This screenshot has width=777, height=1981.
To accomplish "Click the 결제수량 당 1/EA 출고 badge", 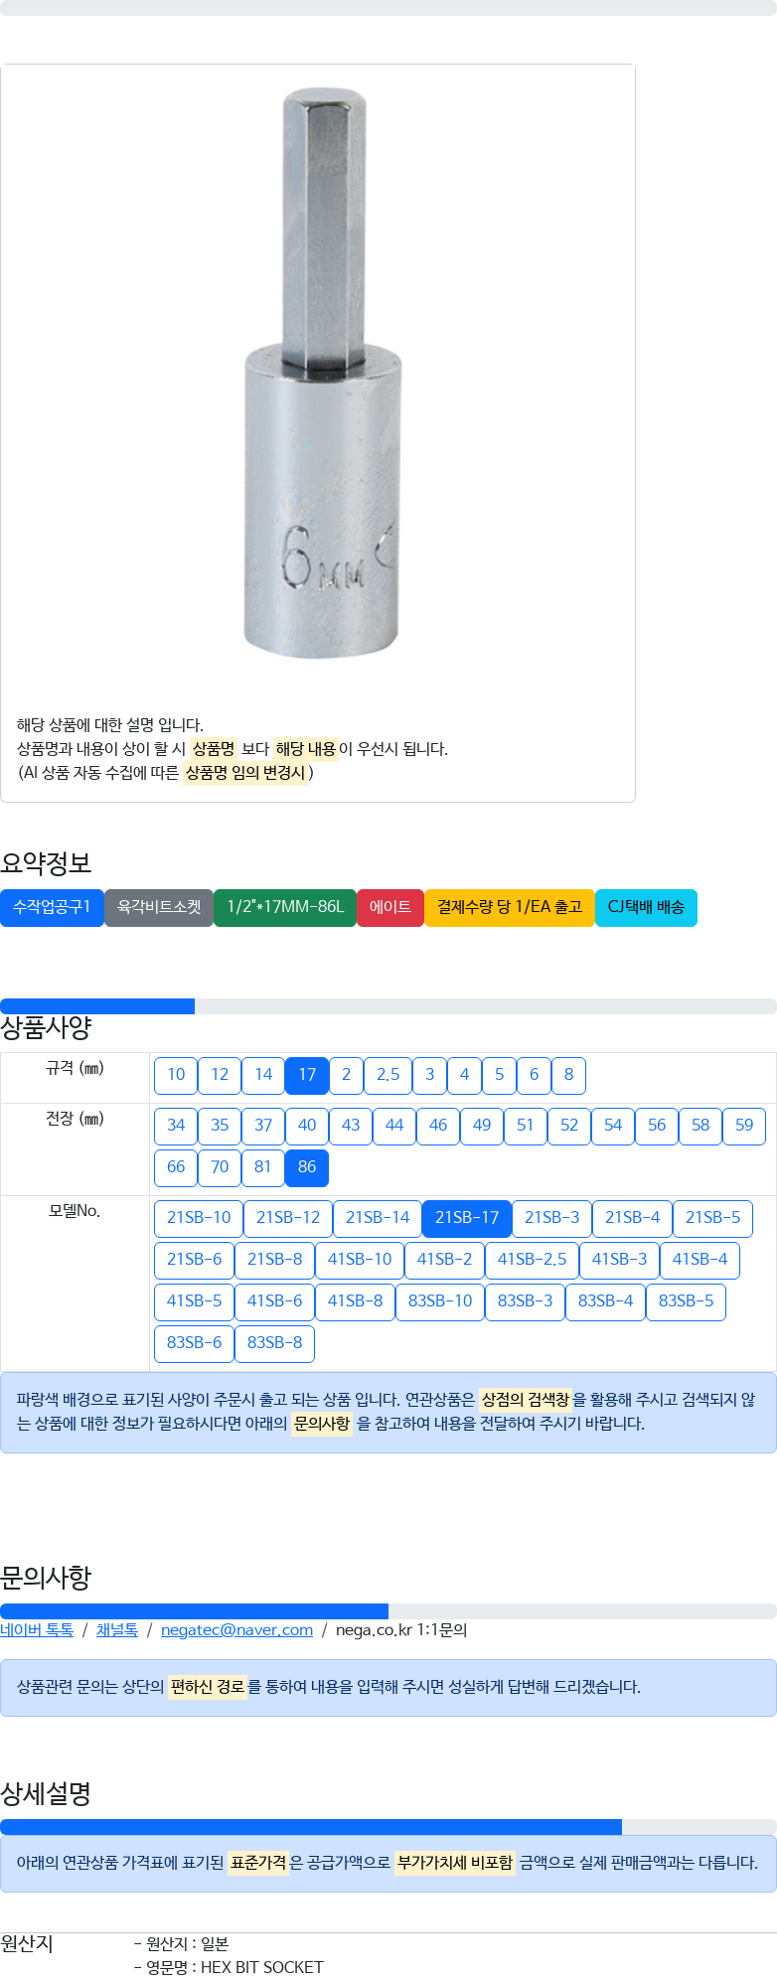I will pyautogui.click(x=510, y=907).
